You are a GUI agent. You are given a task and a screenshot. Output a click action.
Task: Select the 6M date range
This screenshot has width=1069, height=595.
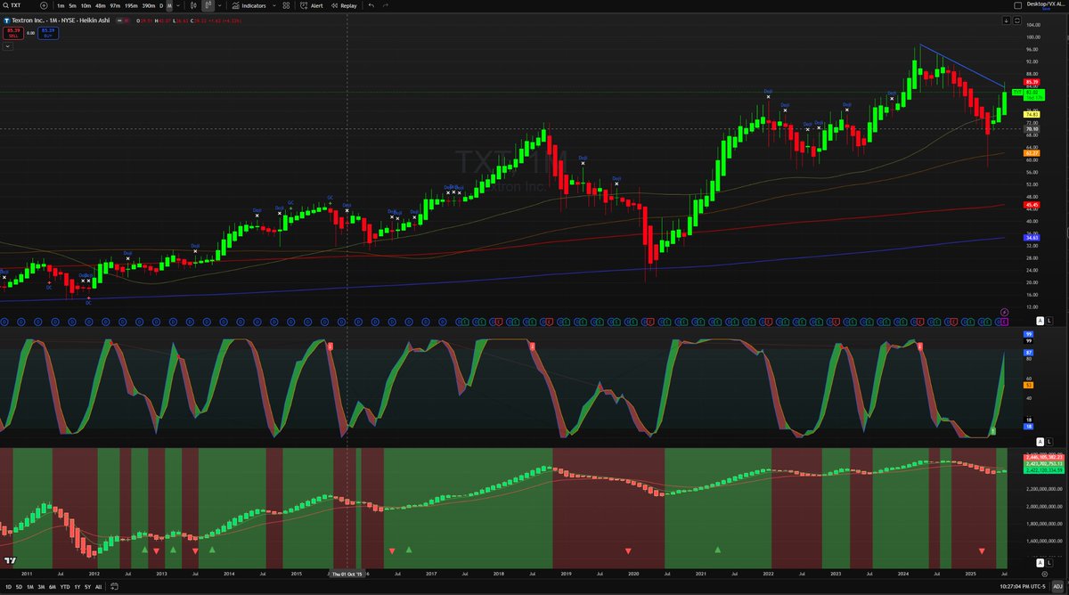53,588
